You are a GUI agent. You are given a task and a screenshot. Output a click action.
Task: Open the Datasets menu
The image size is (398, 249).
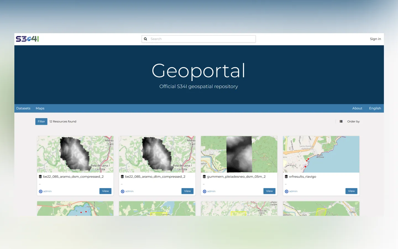pyautogui.click(x=23, y=108)
